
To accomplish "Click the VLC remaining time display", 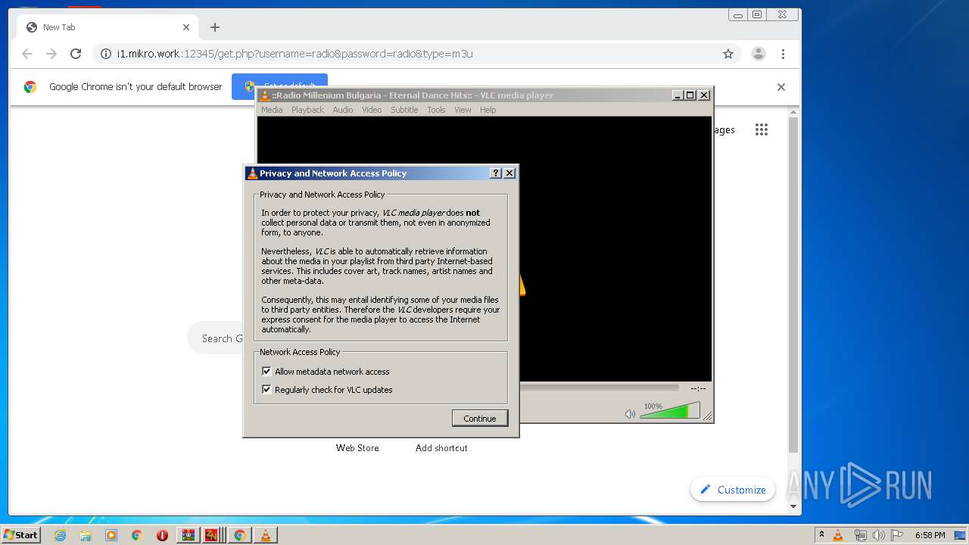I will [698, 388].
